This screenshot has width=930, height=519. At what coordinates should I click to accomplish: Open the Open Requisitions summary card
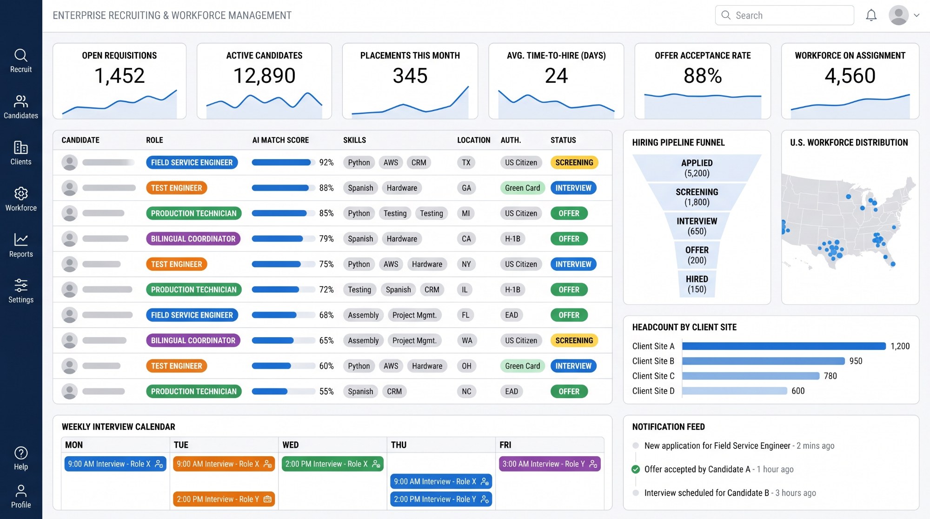point(120,81)
